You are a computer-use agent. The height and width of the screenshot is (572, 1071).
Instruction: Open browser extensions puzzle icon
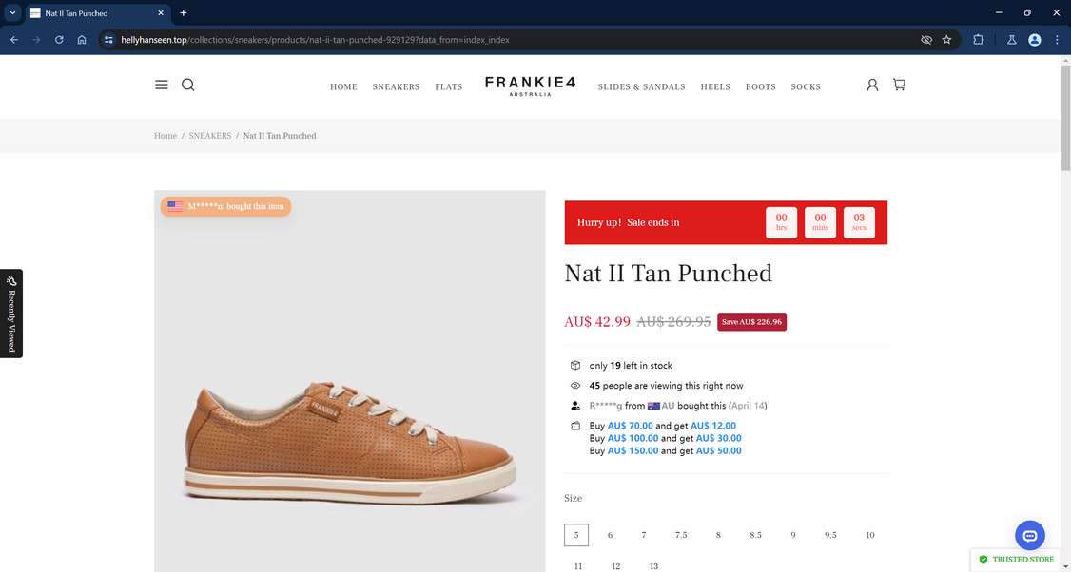pyautogui.click(x=979, y=40)
